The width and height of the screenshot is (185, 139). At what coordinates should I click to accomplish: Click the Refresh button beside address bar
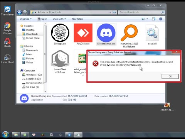[114, 12]
